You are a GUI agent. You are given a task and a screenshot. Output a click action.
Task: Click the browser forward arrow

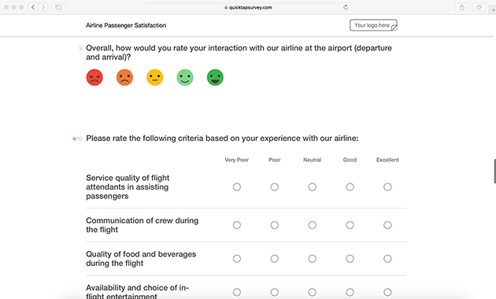[x=43, y=7]
